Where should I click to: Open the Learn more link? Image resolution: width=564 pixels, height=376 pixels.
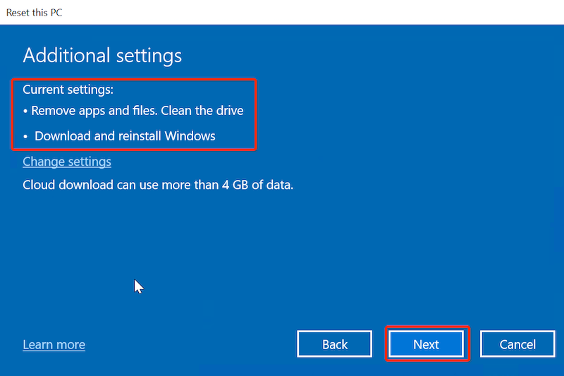tap(54, 344)
